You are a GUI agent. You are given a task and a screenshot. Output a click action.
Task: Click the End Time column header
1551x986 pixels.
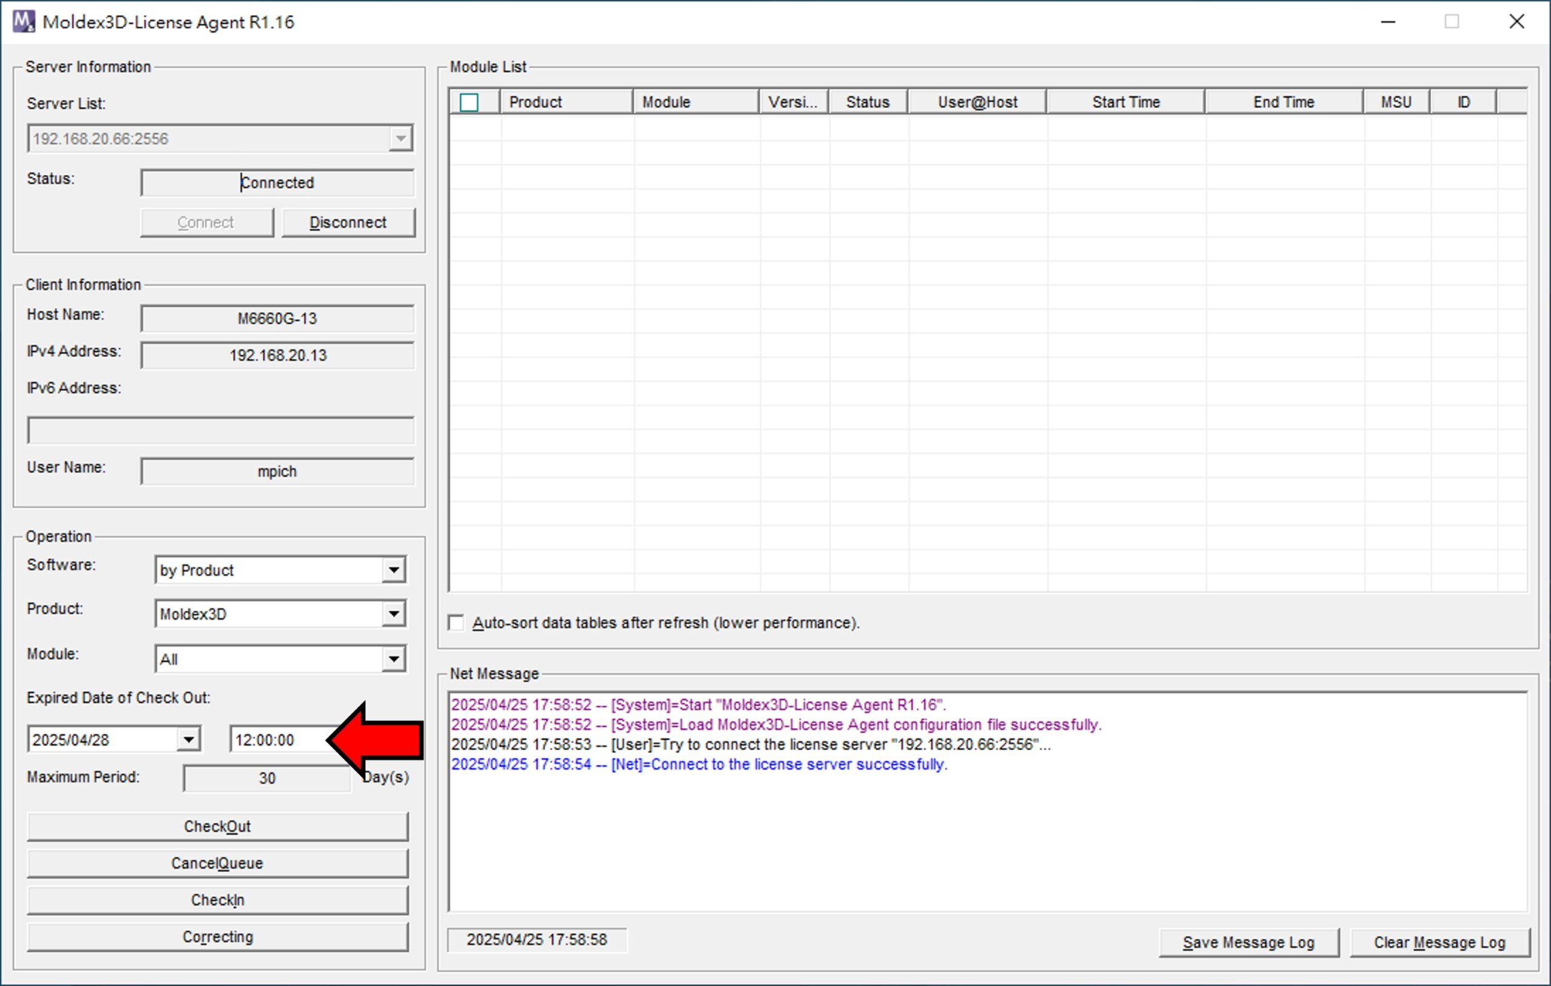click(1284, 102)
